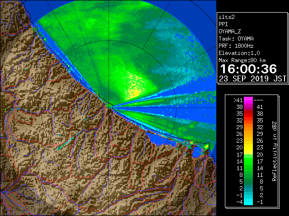Click the red legend swatch next to 35
The height and width of the screenshot is (216, 289).
[x=248, y=114]
